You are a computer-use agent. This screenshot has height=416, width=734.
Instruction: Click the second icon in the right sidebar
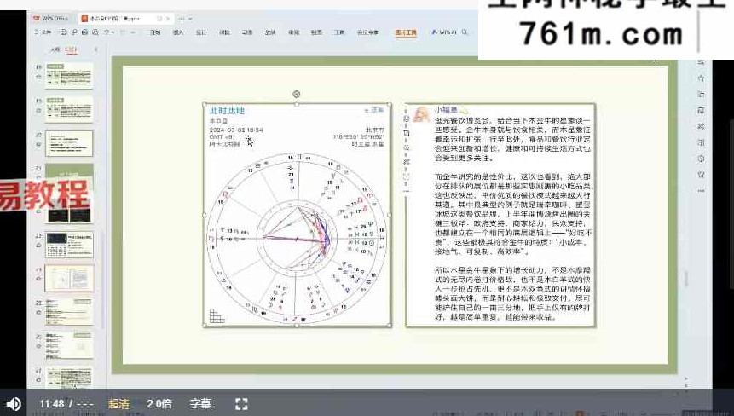coord(701,78)
